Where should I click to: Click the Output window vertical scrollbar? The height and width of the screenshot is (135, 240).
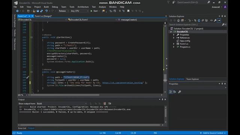166,114
